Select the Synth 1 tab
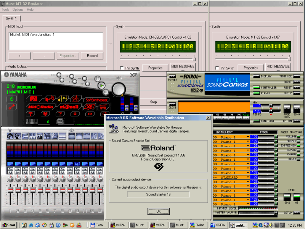This screenshot has height=229, width=305. (11, 18)
